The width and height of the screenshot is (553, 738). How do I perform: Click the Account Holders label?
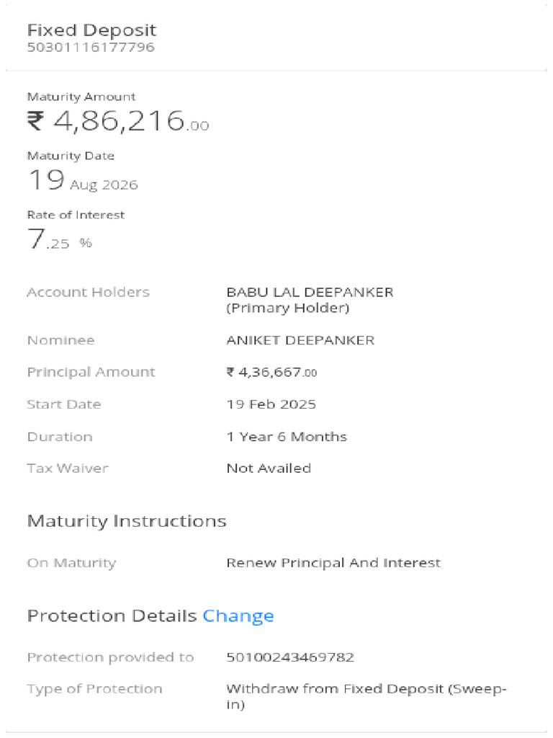(88, 293)
